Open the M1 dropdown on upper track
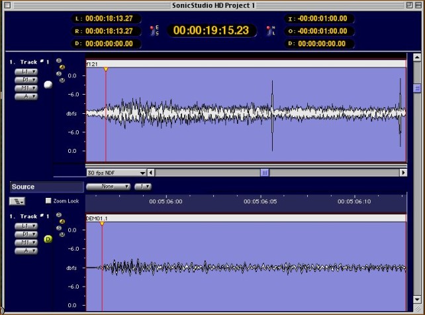 pos(26,88)
